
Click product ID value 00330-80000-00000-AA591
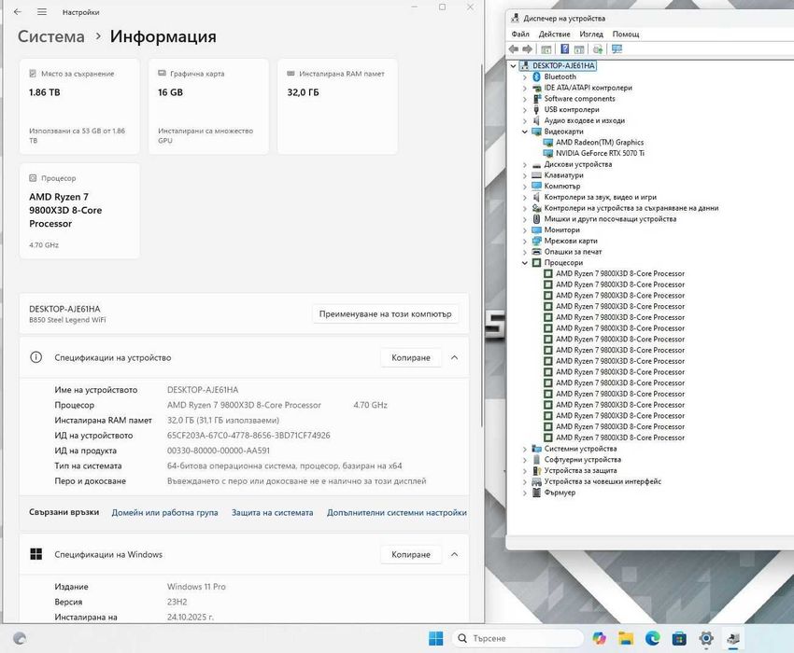pos(219,451)
